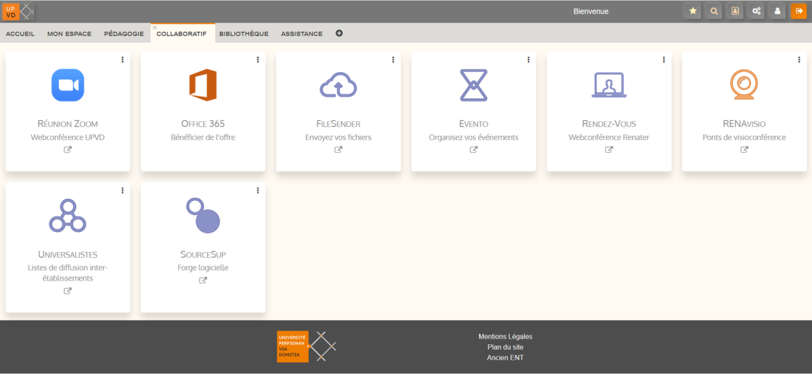Open favorites star icon in header

coord(692,11)
